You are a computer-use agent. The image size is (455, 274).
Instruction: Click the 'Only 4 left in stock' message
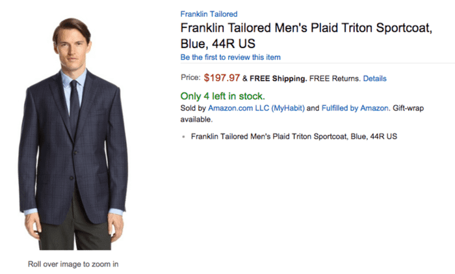[x=222, y=96]
